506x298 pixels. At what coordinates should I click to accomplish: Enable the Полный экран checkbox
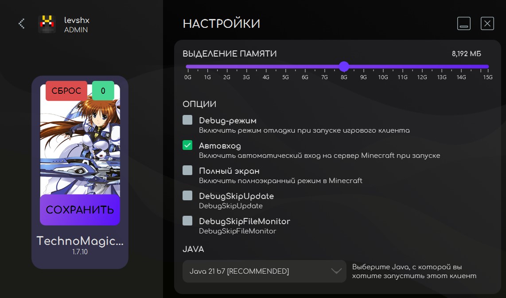coord(187,170)
